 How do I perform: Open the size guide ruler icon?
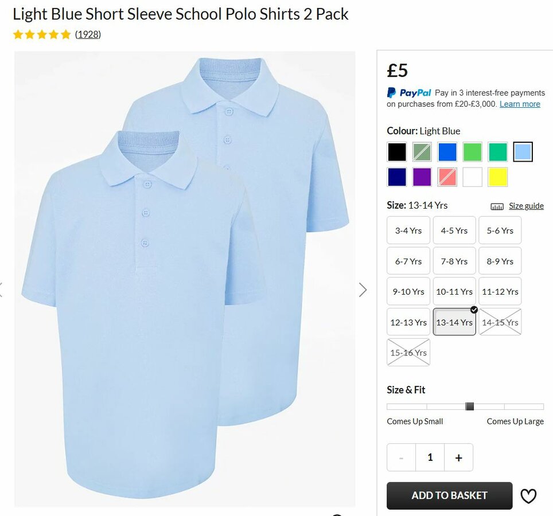(497, 206)
